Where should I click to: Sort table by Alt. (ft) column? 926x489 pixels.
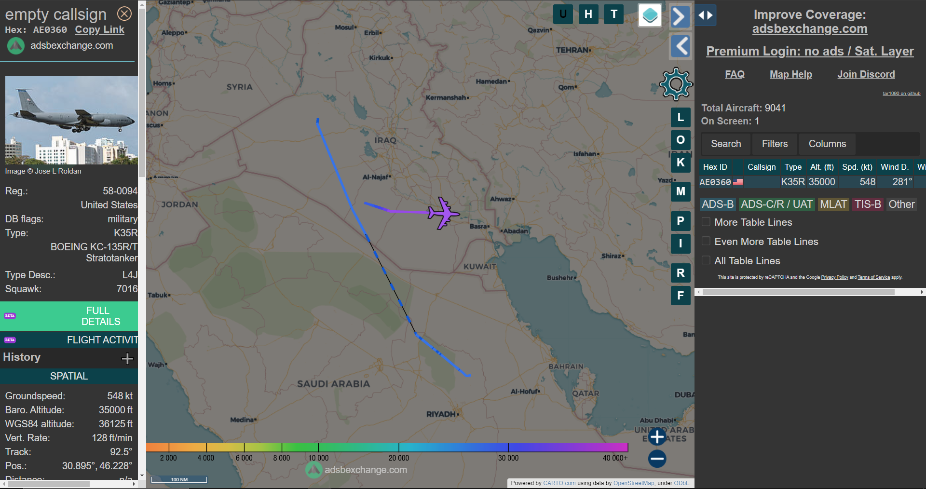click(822, 167)
